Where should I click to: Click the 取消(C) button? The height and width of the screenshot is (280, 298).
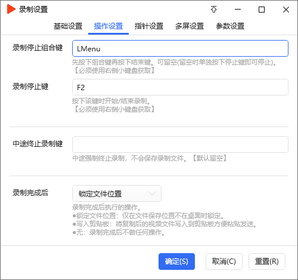[x=224, y=261]
